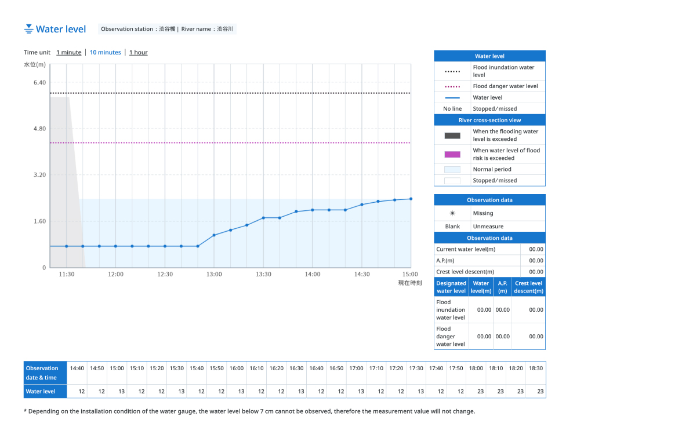Click the magenta dotted flood danger legend line

452,86
